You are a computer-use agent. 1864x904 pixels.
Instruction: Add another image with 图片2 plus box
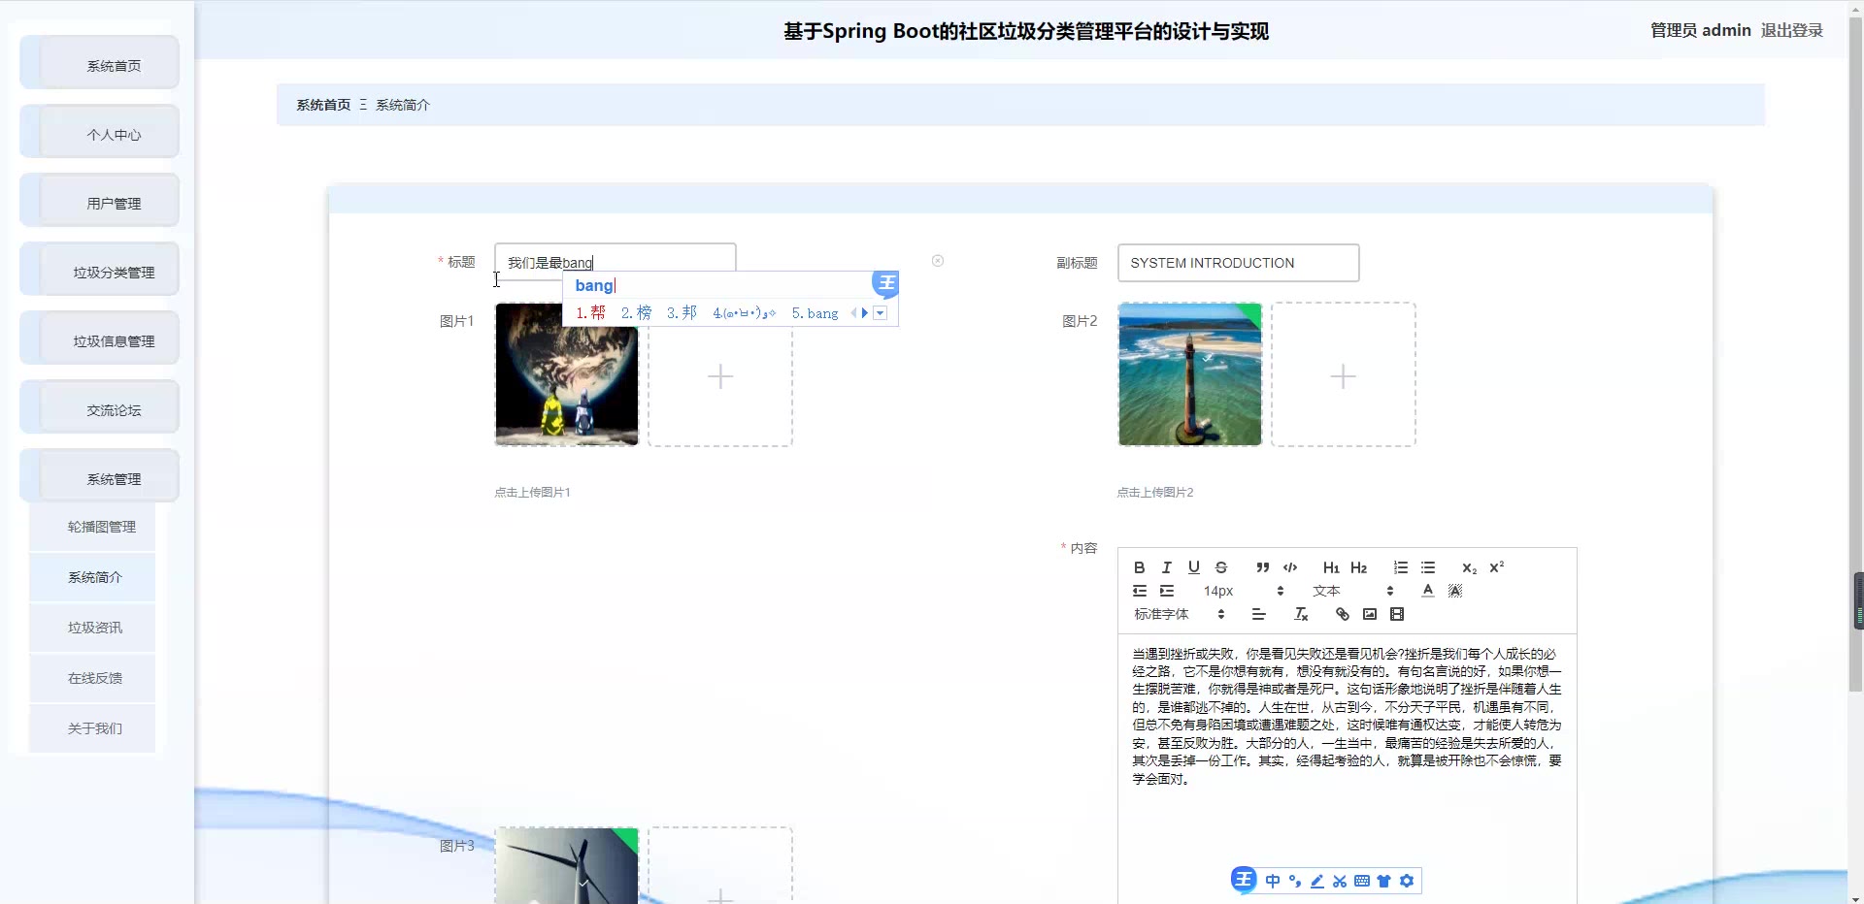point(1343,374)
